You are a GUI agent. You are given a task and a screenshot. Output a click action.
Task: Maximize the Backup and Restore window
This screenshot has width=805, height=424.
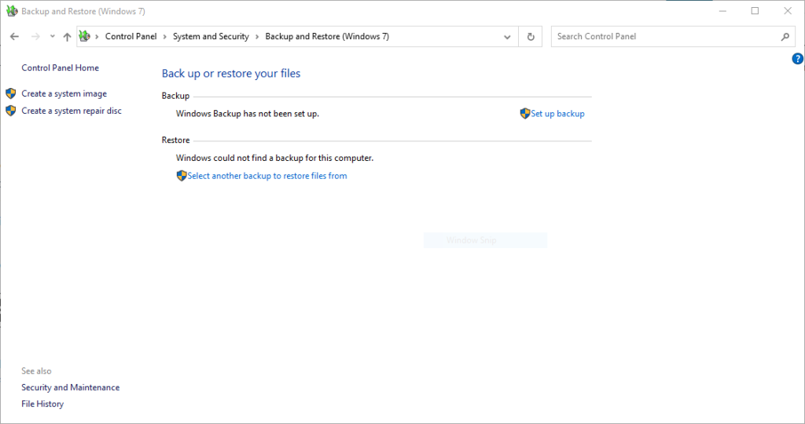tap(755, 11)
